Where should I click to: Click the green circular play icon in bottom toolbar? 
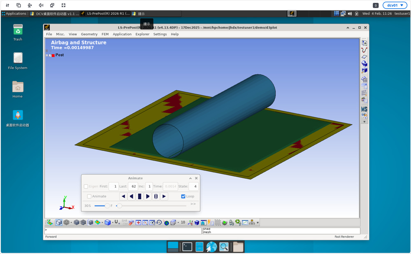tap(225, 222)
